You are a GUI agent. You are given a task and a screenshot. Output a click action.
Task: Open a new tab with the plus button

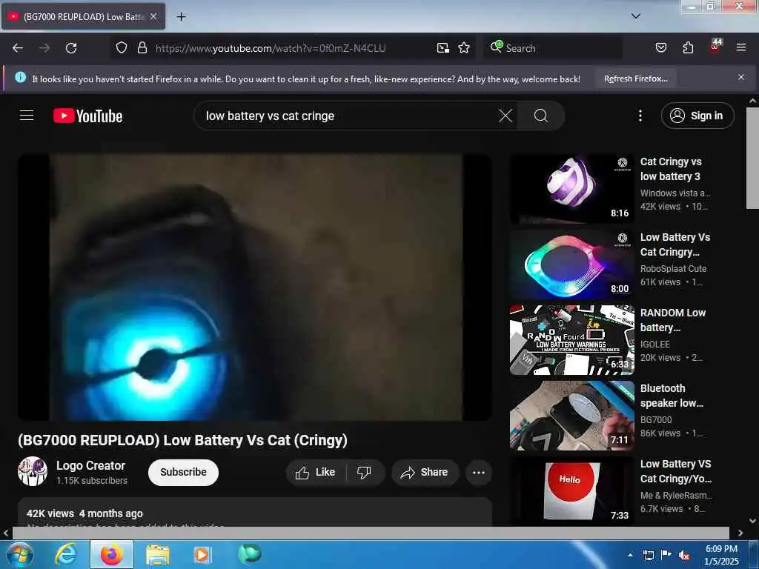pos(181,17)
